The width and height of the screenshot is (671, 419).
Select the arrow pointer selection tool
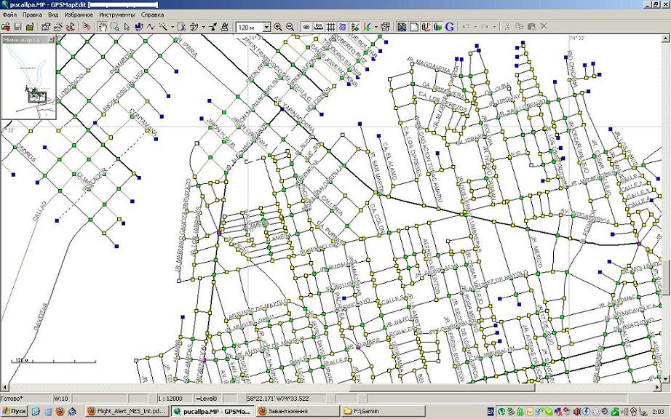(x=127, y=27)
